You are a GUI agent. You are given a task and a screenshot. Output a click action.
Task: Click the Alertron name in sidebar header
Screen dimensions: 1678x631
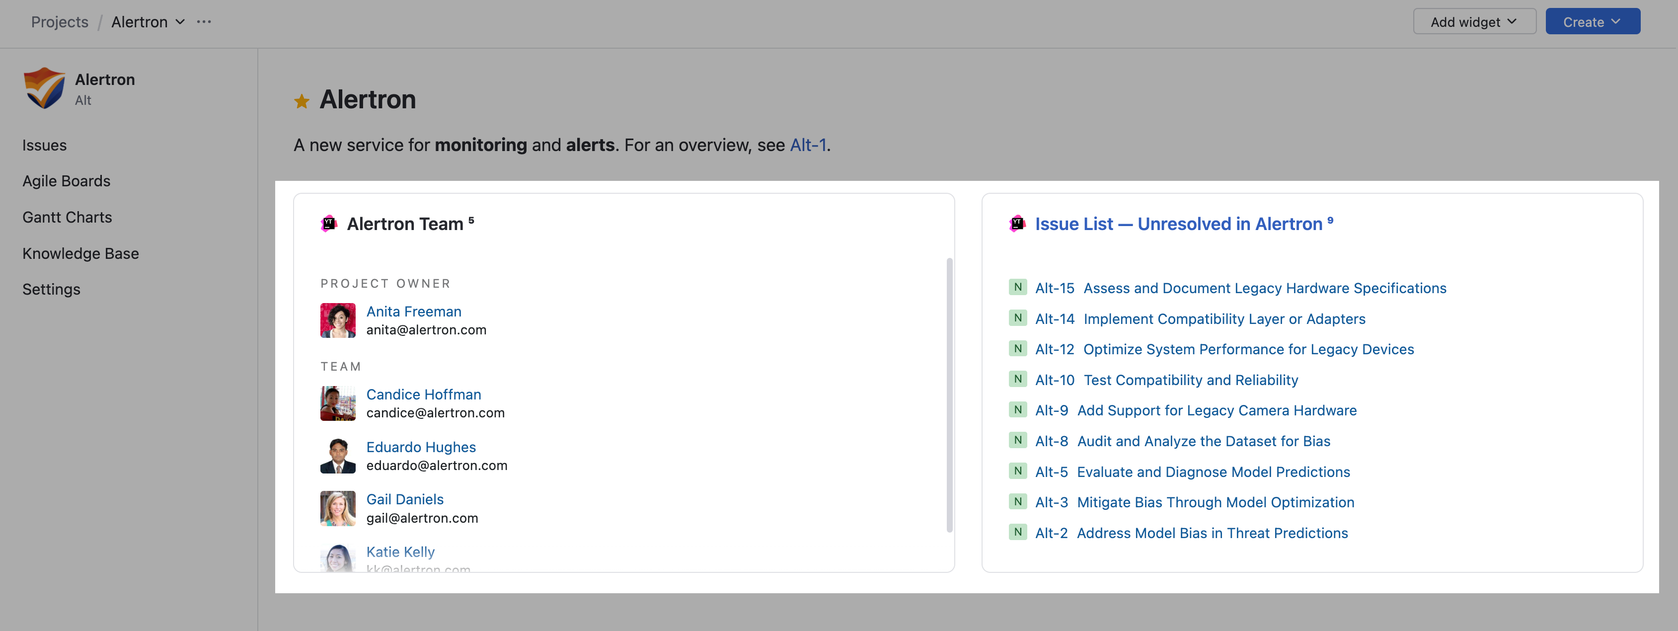[x=105, y=79]
